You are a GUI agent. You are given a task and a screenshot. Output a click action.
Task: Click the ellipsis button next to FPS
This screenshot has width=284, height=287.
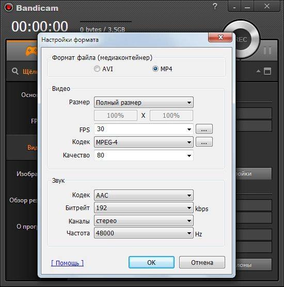204,129
